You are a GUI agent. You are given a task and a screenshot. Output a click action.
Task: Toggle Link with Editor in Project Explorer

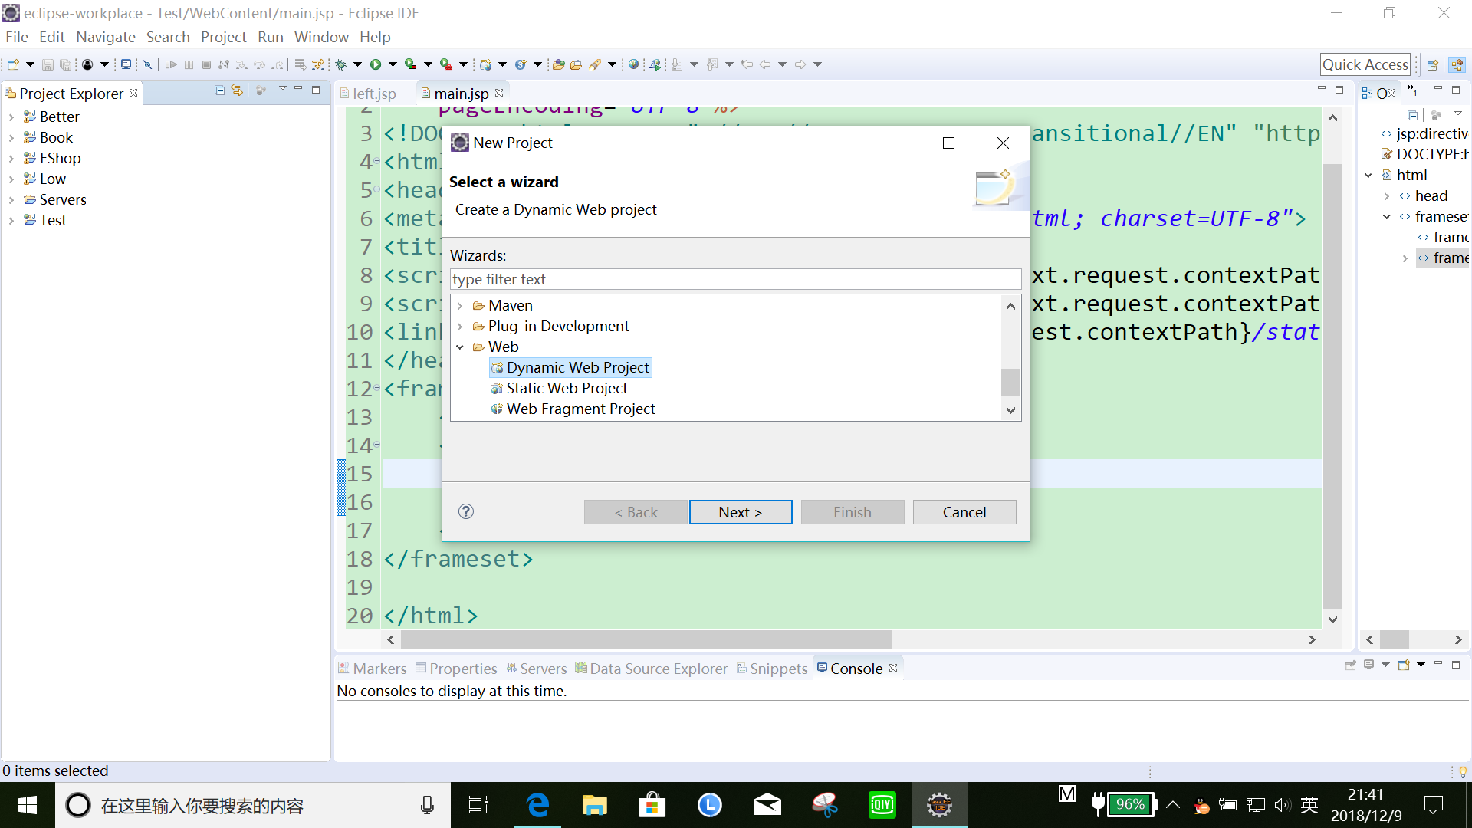click(x=237, y=90)
